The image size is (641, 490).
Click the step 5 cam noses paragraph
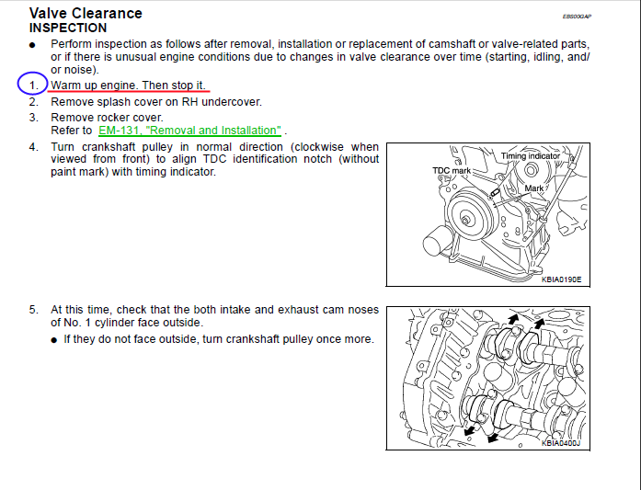click(x=214, y=316)
